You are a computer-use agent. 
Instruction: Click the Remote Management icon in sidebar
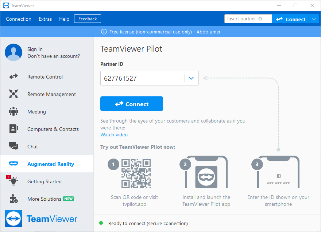click(13, 94)
